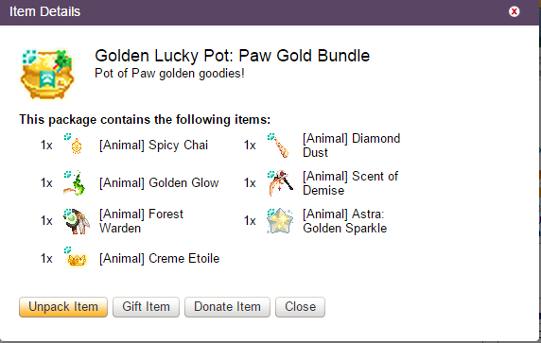Select the Diamond Dust item icon
This screenshot has height=343, width=541.
point(279,146)
